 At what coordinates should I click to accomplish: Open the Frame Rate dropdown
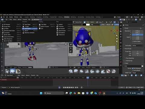point(138,46)
